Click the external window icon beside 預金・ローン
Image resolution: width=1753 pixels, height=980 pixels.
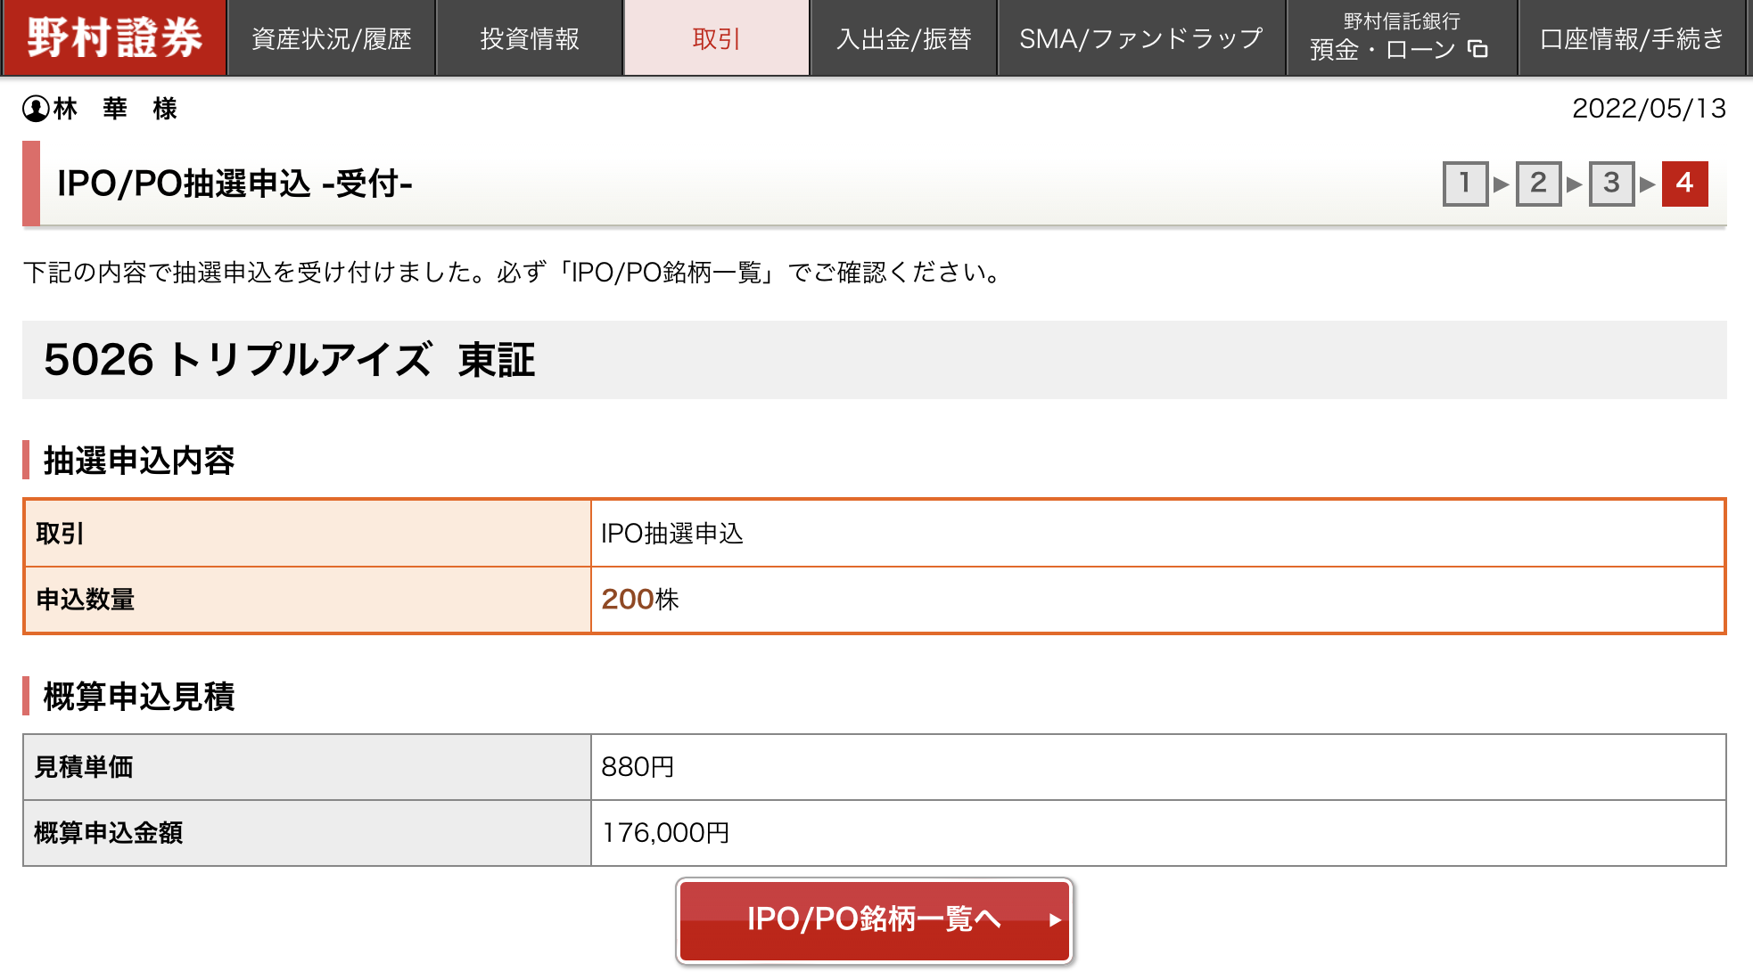pos(1477,49)
